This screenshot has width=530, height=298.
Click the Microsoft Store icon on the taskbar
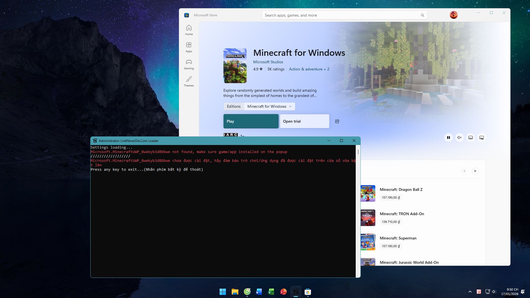point(308,292)
